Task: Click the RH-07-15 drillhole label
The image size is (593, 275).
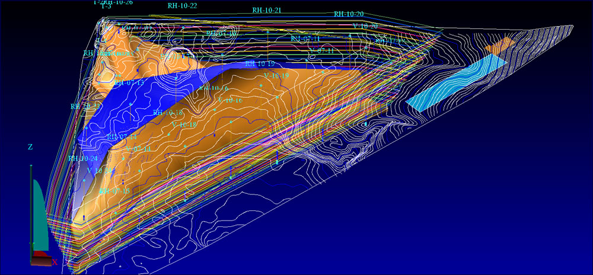Action: tap(114, 191)
